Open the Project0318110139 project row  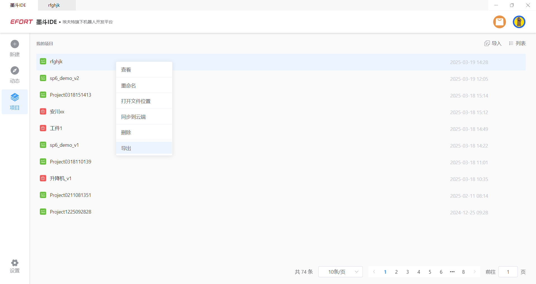pos(71,162)
